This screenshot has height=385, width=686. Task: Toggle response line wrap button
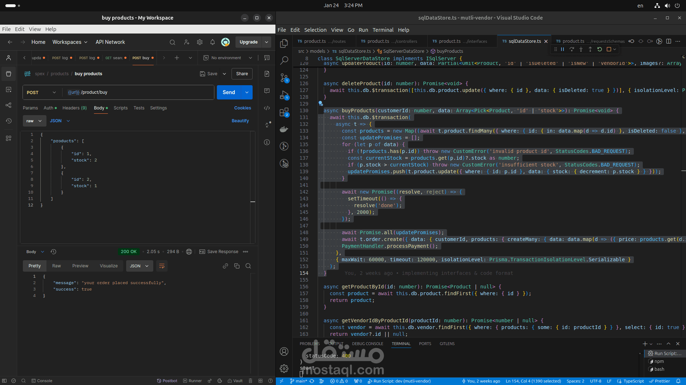point(161,266)
